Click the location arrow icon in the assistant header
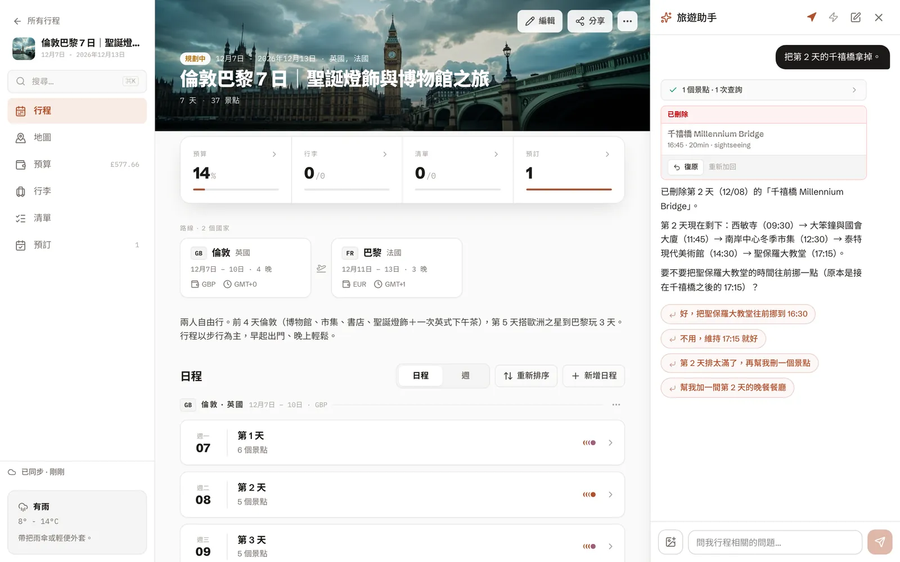Viewport: 900px width, 562px height. [811, 17]
